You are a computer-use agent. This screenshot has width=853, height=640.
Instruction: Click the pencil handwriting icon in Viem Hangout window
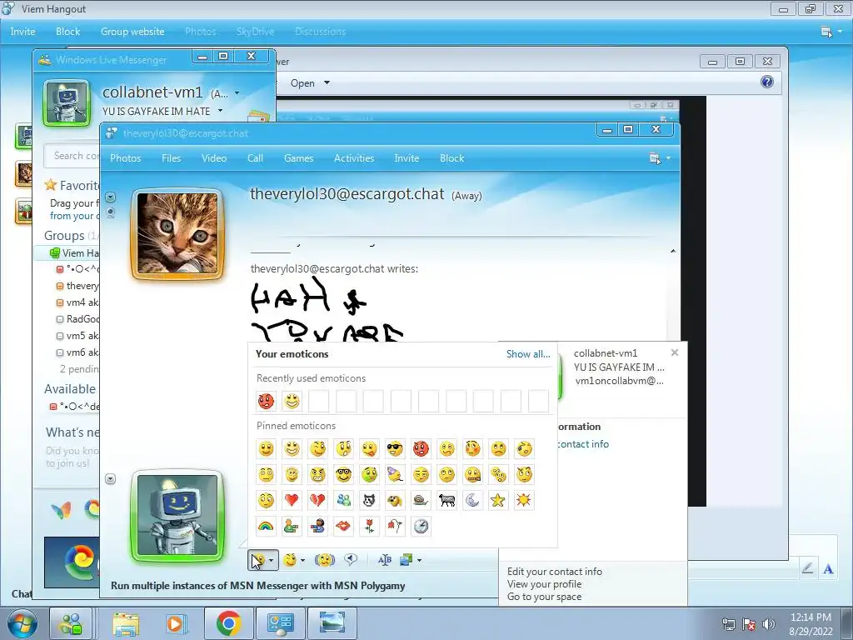click(x=807, y=568)
